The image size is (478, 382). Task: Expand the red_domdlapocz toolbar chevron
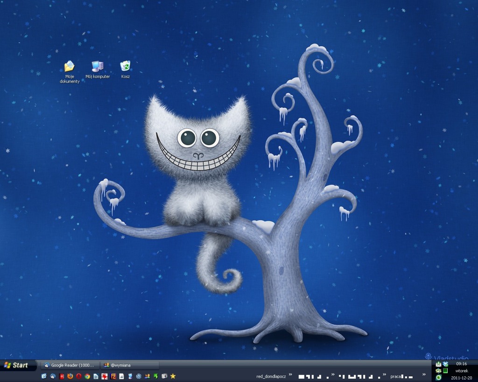(x=290, y=375)
